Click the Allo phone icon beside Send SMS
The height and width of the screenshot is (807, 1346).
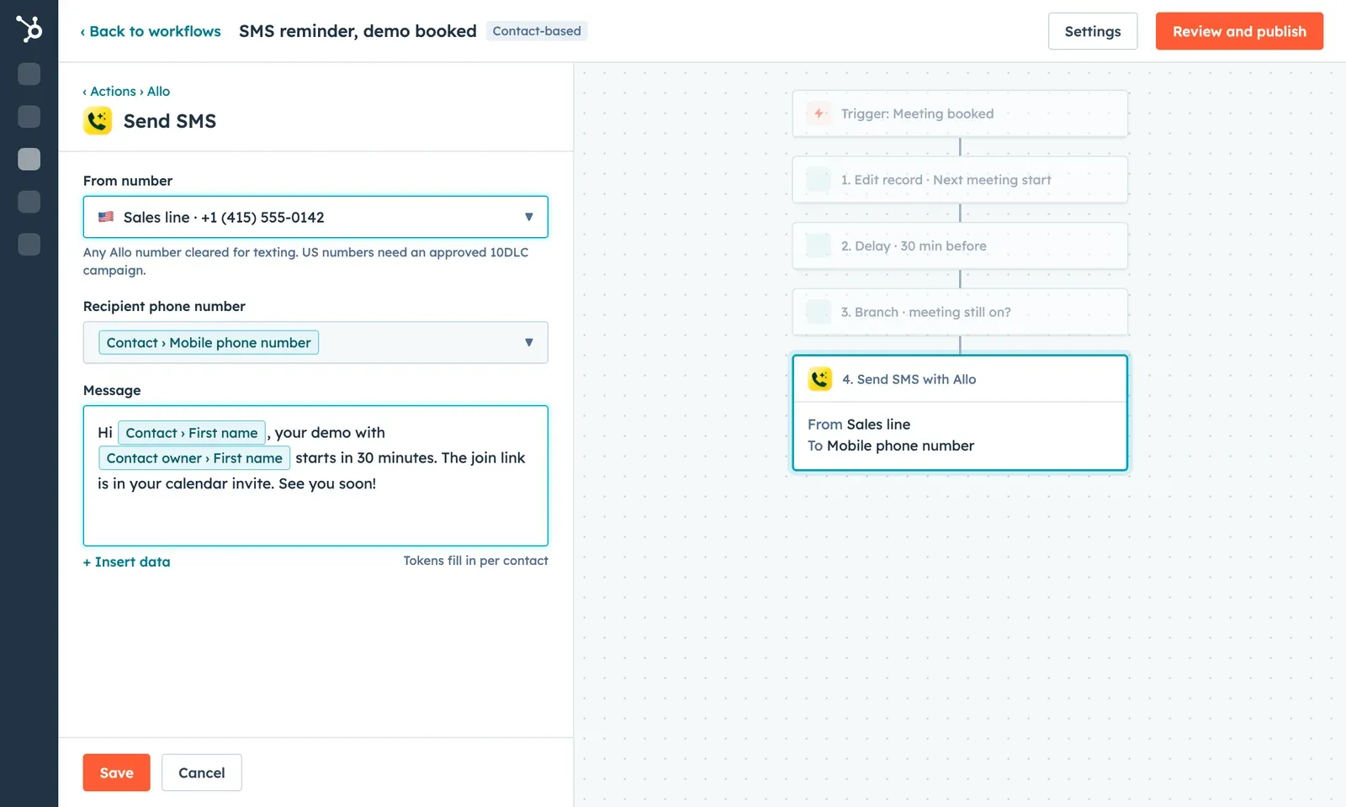98,121
